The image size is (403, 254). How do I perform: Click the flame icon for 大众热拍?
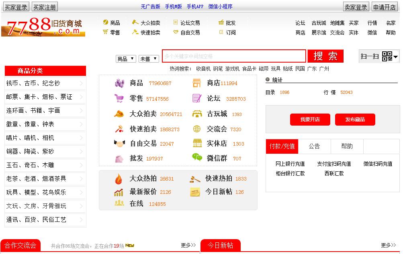pyautogui.click(x=119, y=179)
